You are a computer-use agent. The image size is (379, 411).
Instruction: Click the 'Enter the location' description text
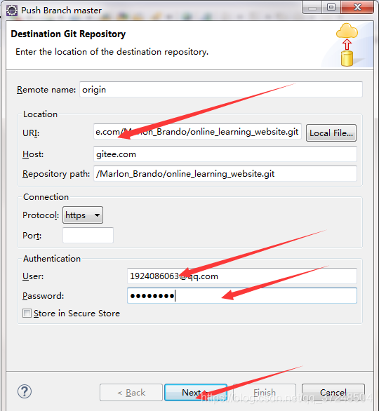112,52
